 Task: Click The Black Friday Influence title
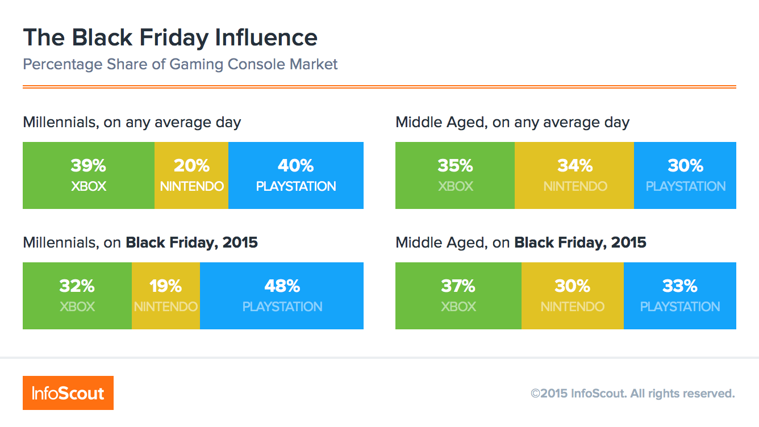pos(170,37)
